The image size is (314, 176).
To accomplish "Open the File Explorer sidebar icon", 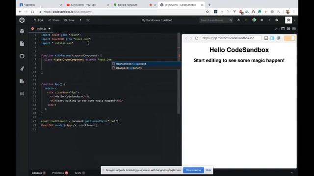I will pos(22,44).
